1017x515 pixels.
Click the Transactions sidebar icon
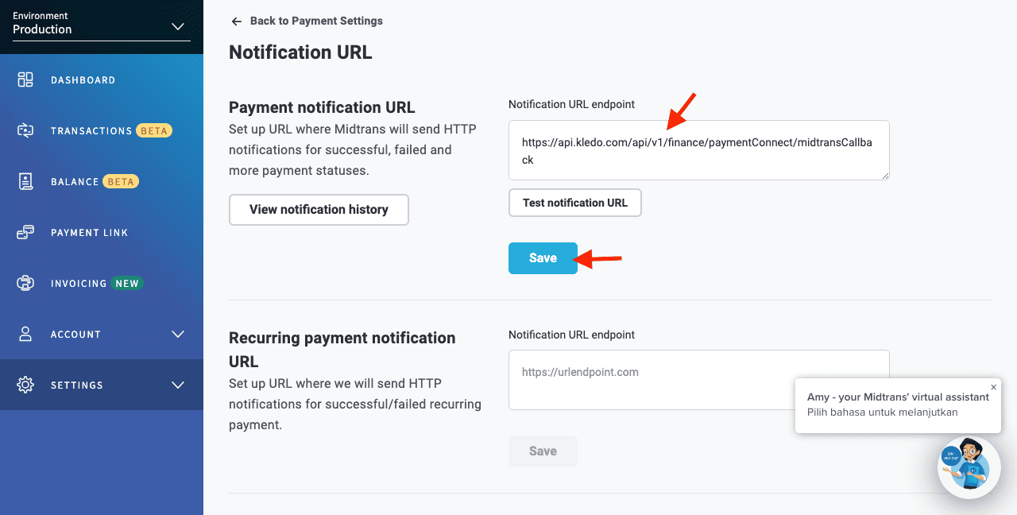click(25, 130)
